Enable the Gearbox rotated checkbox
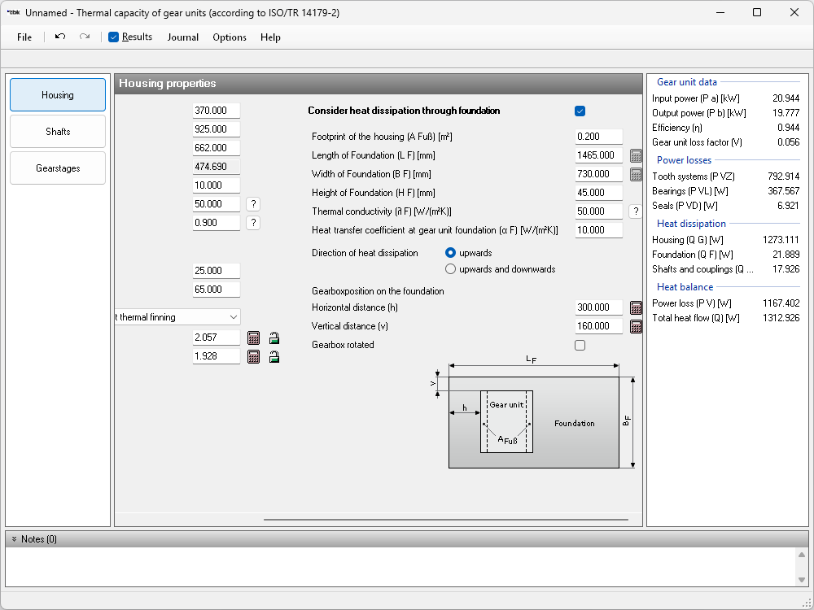 pos(580,345)
